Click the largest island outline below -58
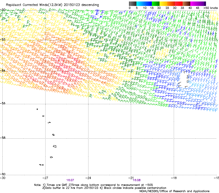This screenshot has width=219, height=193. [55, 146]
